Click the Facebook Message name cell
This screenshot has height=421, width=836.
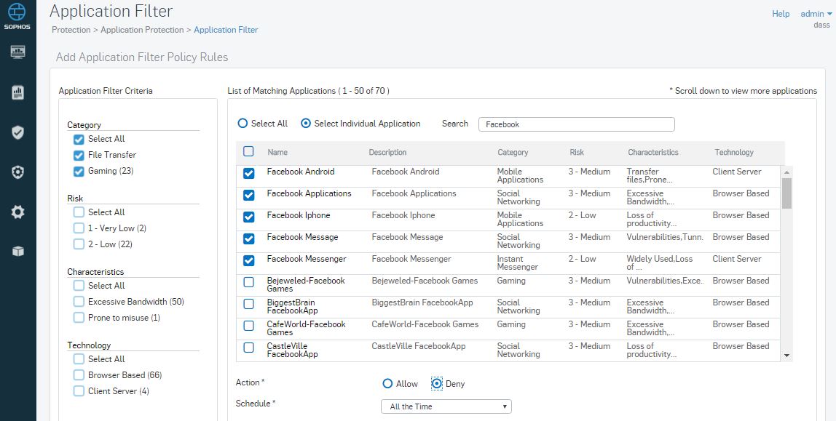pyautogui.click(x=302, y=237)
